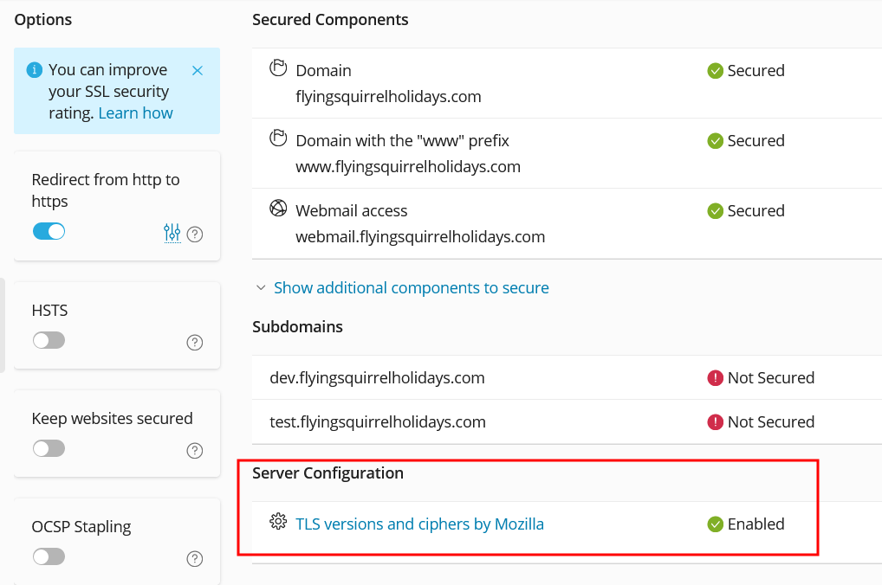
Task: Dismiss the SSL security rating notice
Action: coord(198,70)
